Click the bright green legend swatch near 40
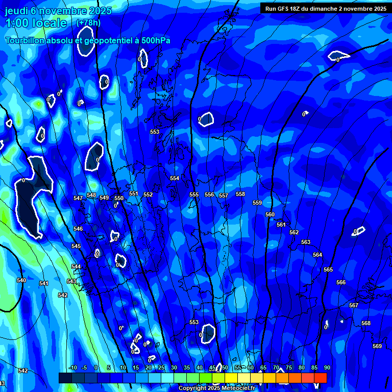 click(205, 378)
